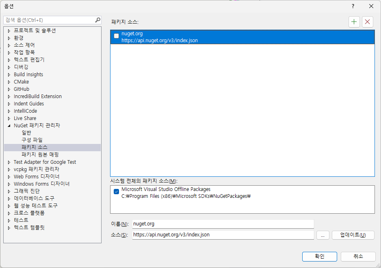Expand the CMake node
The height and width of the screenshot is (268, 381).
point(9,82)
